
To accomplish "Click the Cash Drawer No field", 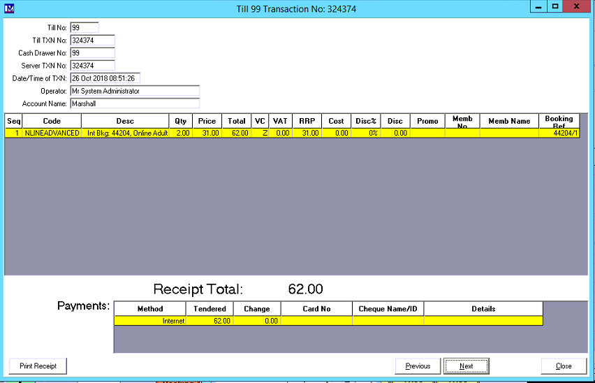I will [93, 52].
